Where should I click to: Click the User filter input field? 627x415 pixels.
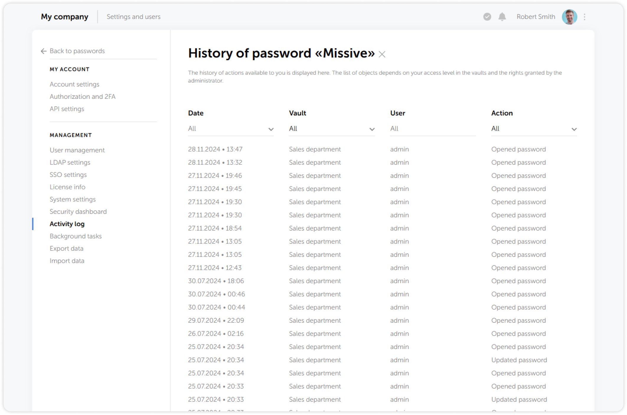(x=432, y=129)
